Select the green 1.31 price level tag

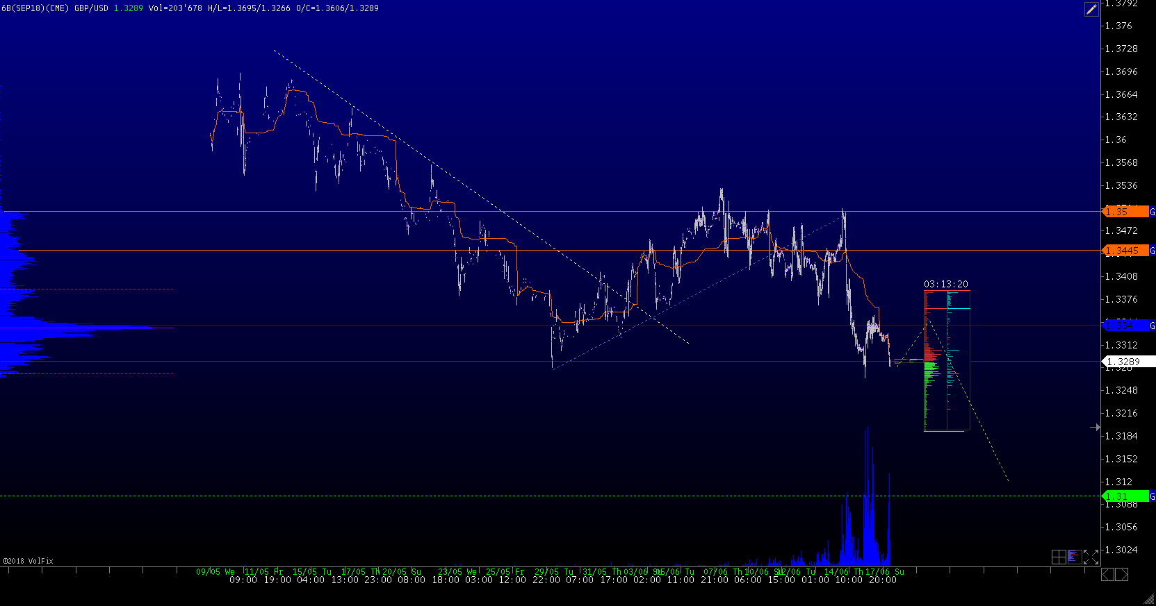coord(1126,496)
